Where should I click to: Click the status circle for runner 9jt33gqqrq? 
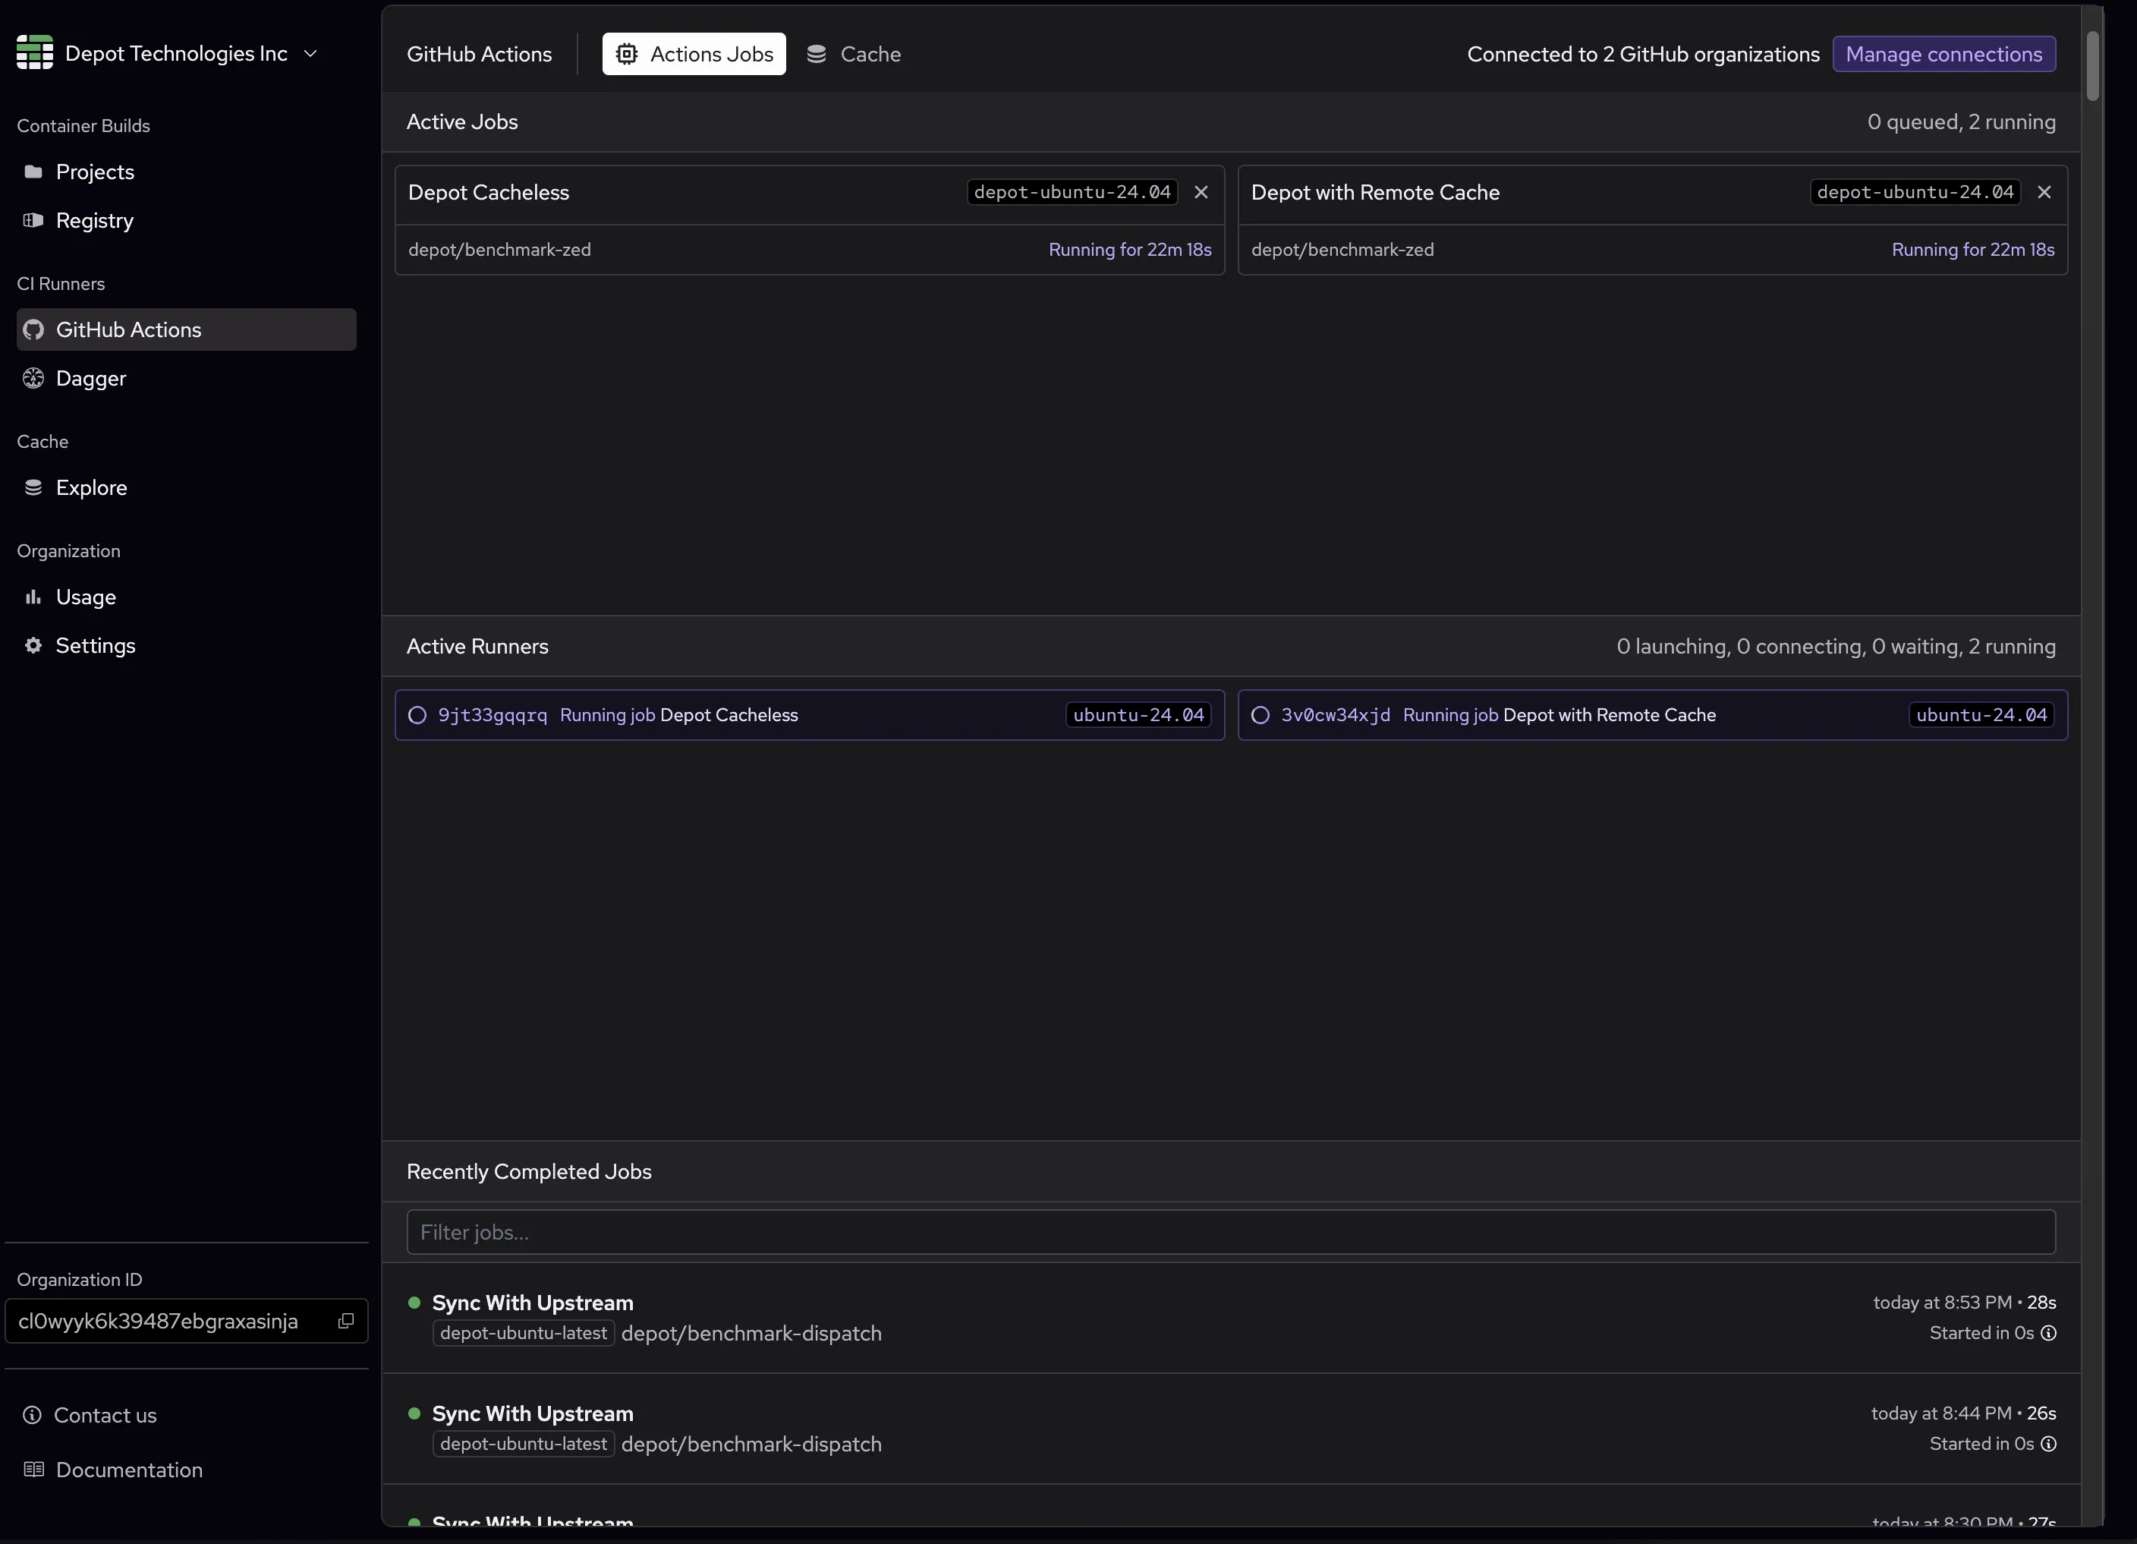tap(417, 715)
